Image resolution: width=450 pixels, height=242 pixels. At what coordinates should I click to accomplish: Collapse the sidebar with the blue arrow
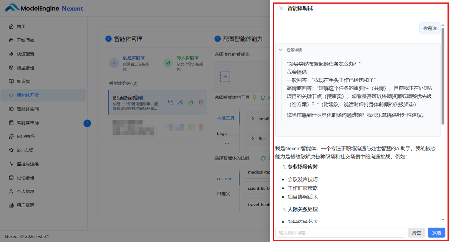click(x=87, y=123)
